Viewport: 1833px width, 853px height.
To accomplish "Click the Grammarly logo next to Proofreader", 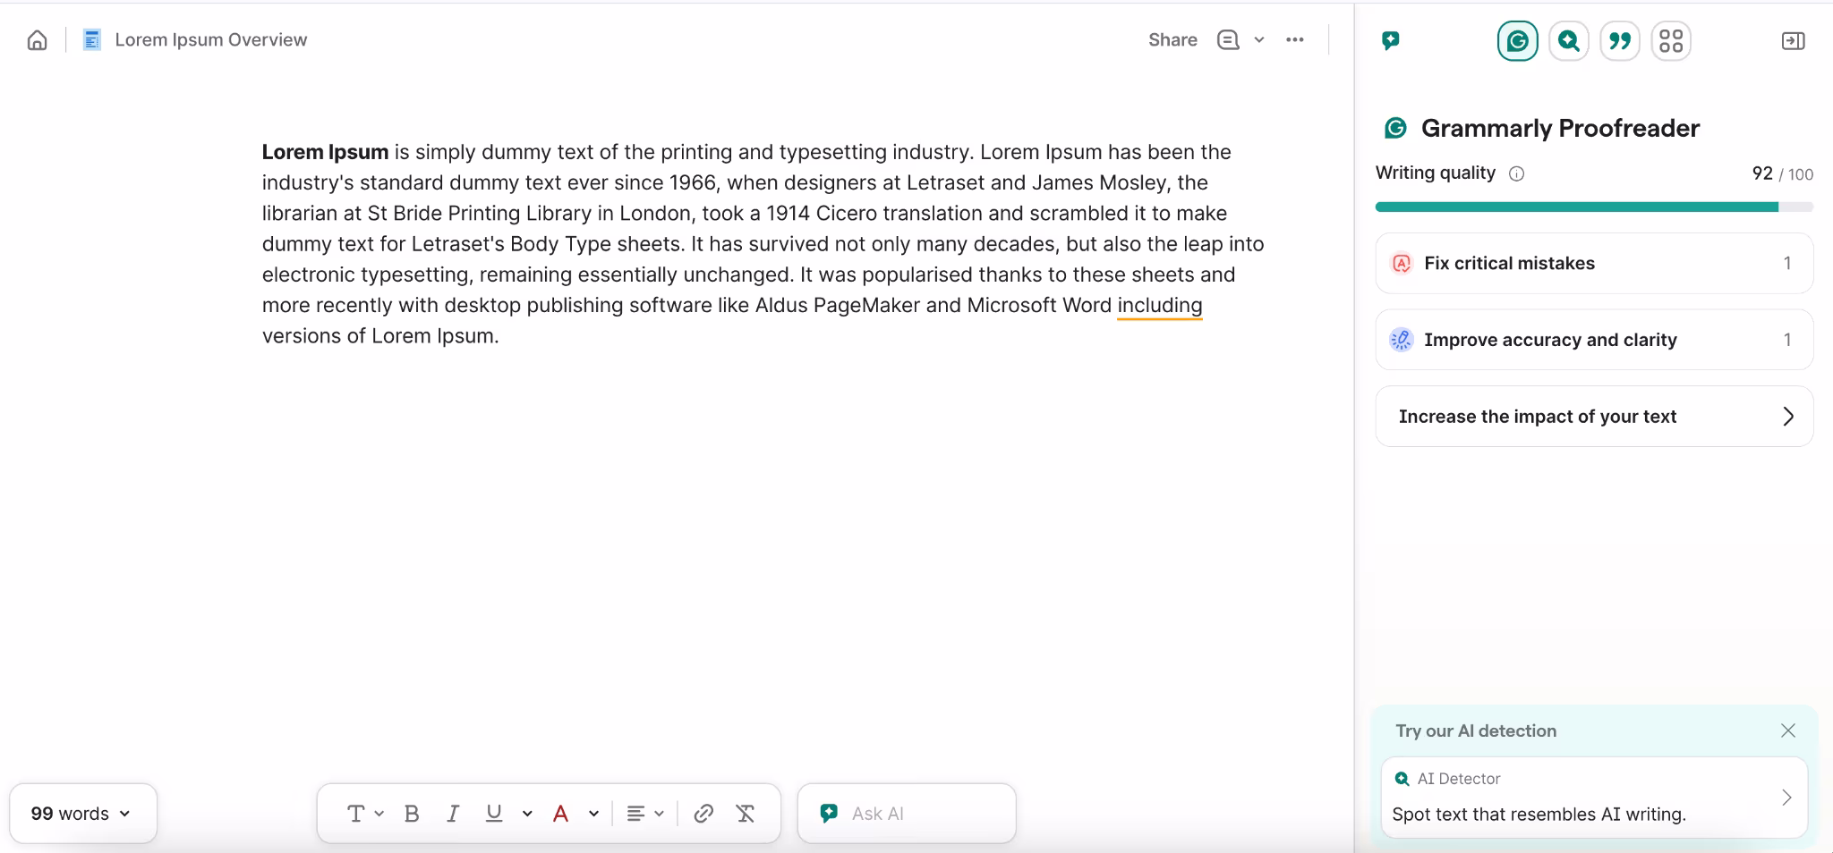I will (1395, 129).
